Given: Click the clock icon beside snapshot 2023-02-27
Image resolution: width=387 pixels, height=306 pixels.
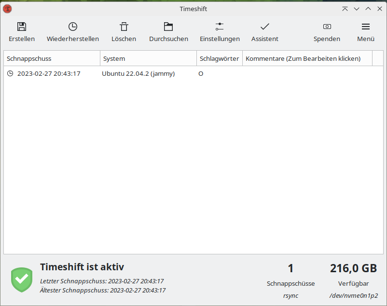Looking at the screenshot, I should coord(10,73).
